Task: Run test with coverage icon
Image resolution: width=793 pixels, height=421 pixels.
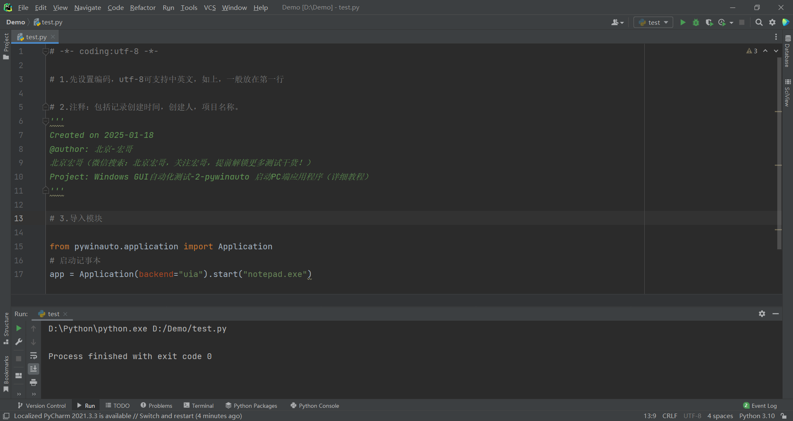Action: pyautogui.click(x=709, y=22)
